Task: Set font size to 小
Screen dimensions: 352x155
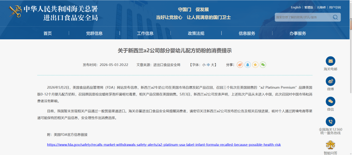Action: point(204,65)
